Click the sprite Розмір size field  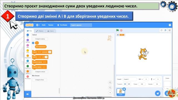(x=142, y=84)
